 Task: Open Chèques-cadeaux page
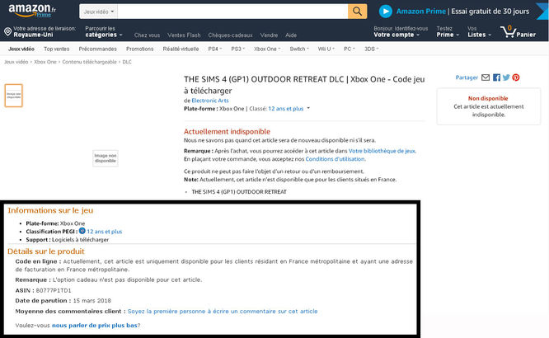point(230,35)
